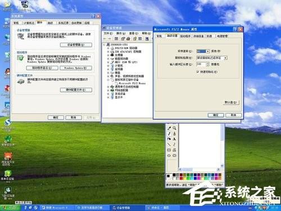
Task: Open the S-logo desktop shortcut
Action: [x=8, y=123]
